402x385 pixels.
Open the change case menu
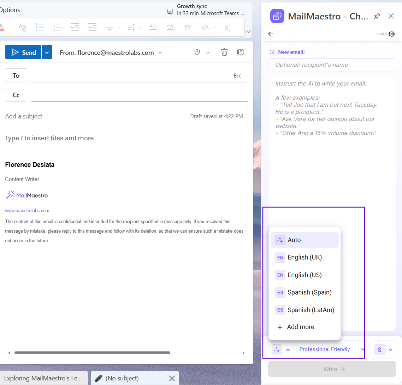[x=208, y=27]
